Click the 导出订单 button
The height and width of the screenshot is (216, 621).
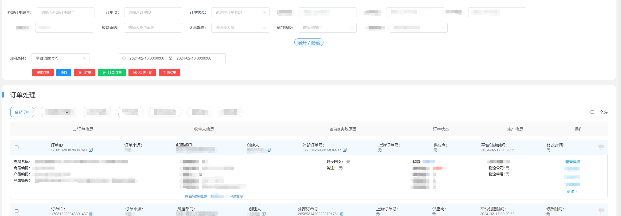[x=85, y=73]
